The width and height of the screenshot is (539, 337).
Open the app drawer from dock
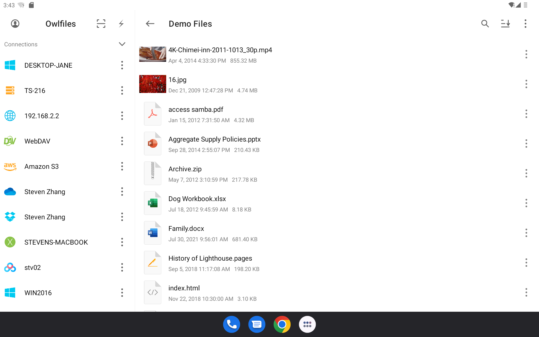(x=307, y=324)
